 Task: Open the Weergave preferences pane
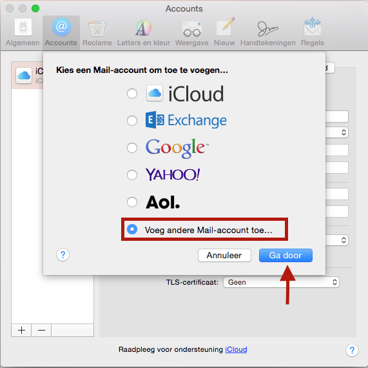(x=192, y=32)
